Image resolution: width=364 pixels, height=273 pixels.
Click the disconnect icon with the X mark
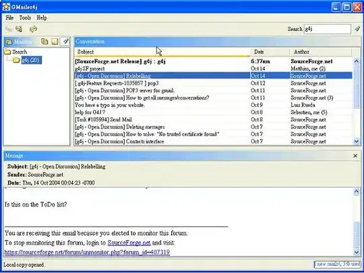click(x=19, y=29)
